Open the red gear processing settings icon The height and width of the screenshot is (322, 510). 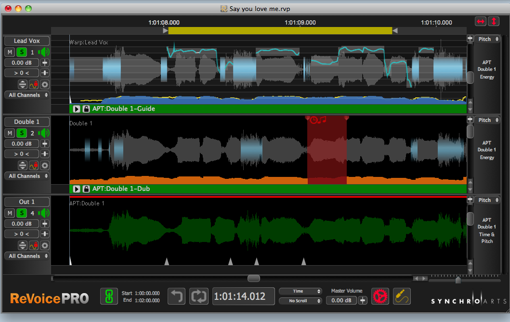tap(380, 296)
